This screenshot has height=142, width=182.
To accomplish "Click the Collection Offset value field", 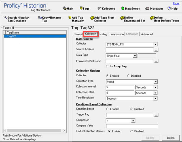I will coord(120,93).
